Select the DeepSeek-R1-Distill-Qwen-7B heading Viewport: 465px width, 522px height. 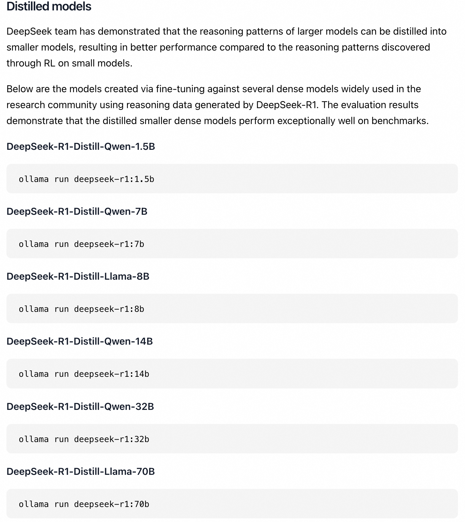77,211
